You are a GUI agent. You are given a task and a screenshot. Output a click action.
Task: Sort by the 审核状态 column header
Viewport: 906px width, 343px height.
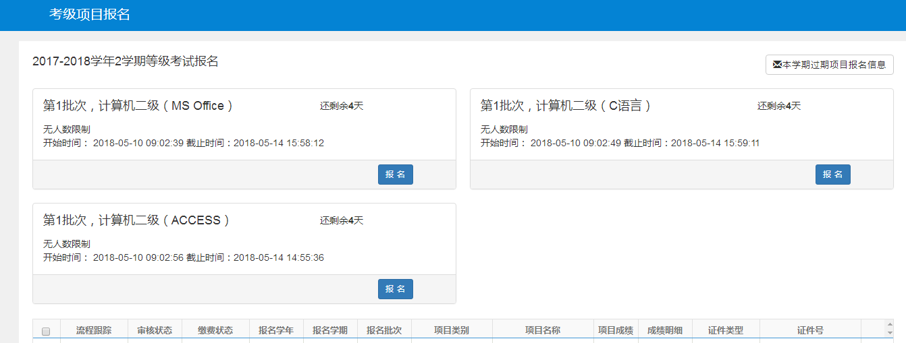[x=154, y=330]
